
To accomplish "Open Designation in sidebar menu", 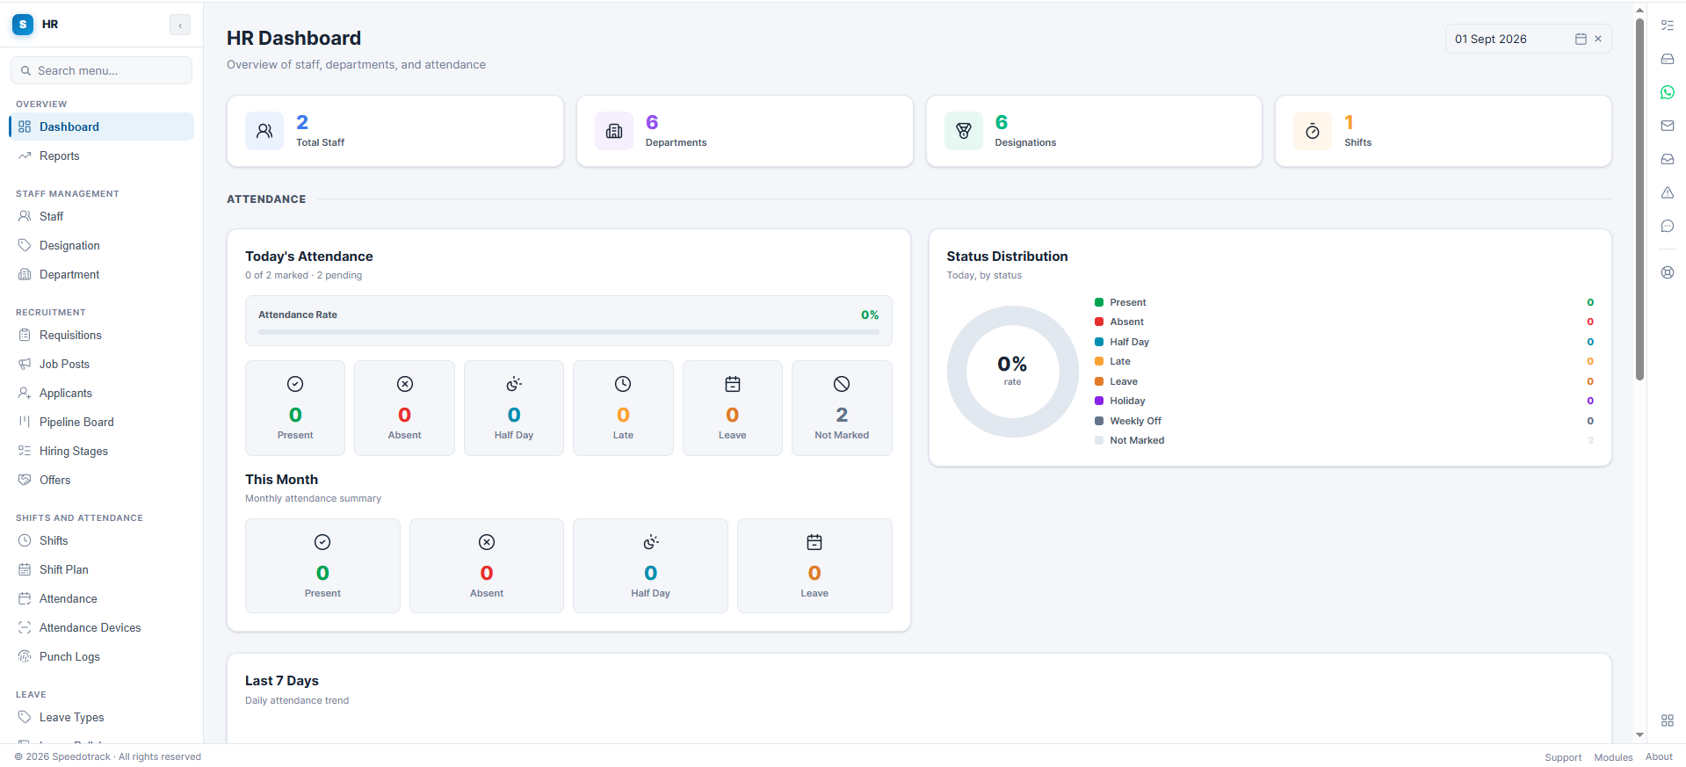I will (x=101, y=245).
